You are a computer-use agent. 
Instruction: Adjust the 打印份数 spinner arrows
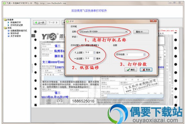click(144, 55)
